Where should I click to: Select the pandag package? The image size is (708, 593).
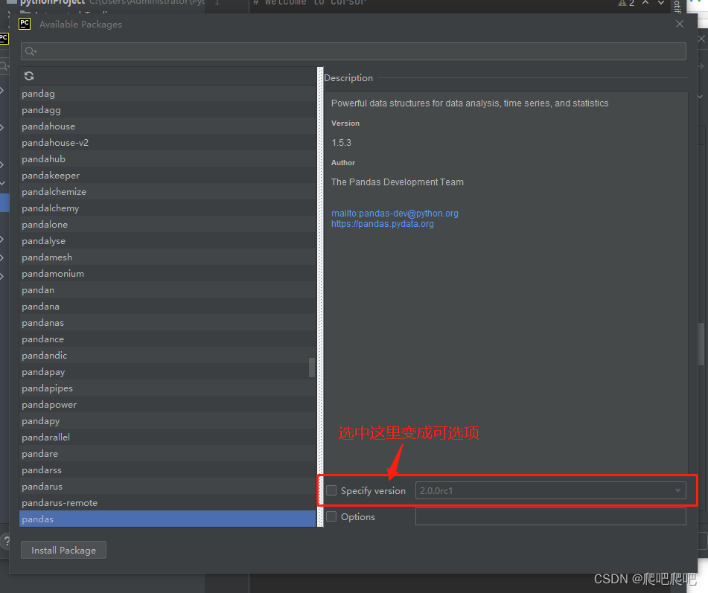pos(168,94)
